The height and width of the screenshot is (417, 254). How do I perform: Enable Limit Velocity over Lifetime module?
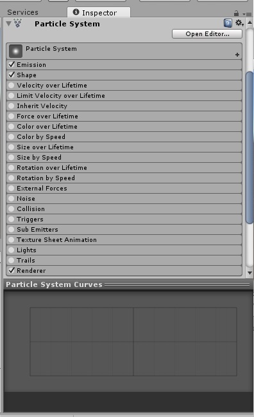[11, 96]
